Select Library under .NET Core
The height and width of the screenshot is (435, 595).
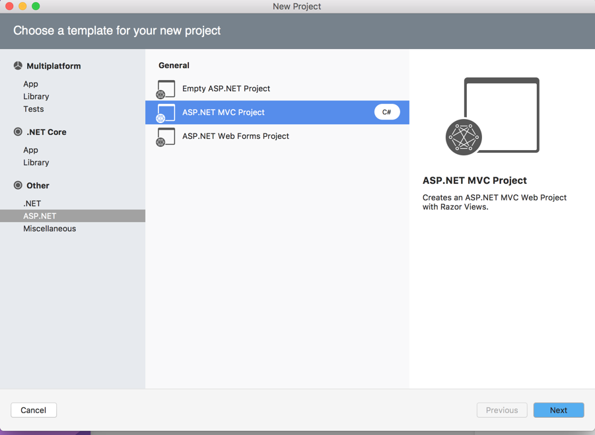(x=36, y=163)
